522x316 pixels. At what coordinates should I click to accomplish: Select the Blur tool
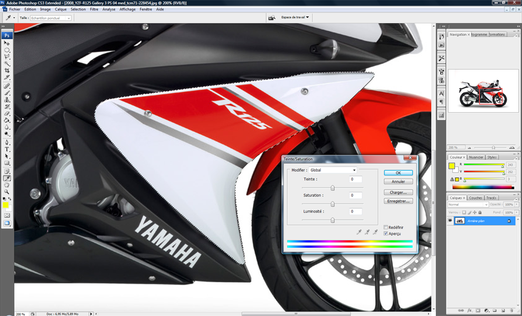coord(7,127)
